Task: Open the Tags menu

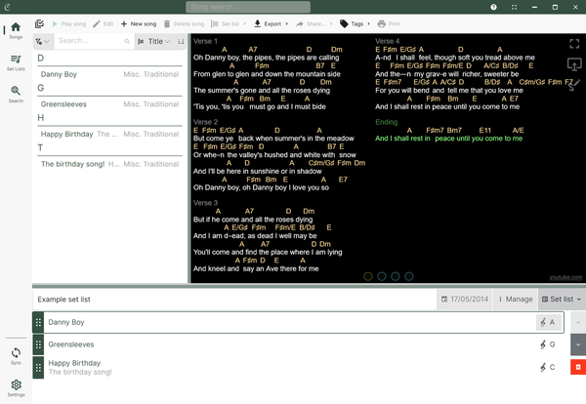Action: [x=355, y=23]
